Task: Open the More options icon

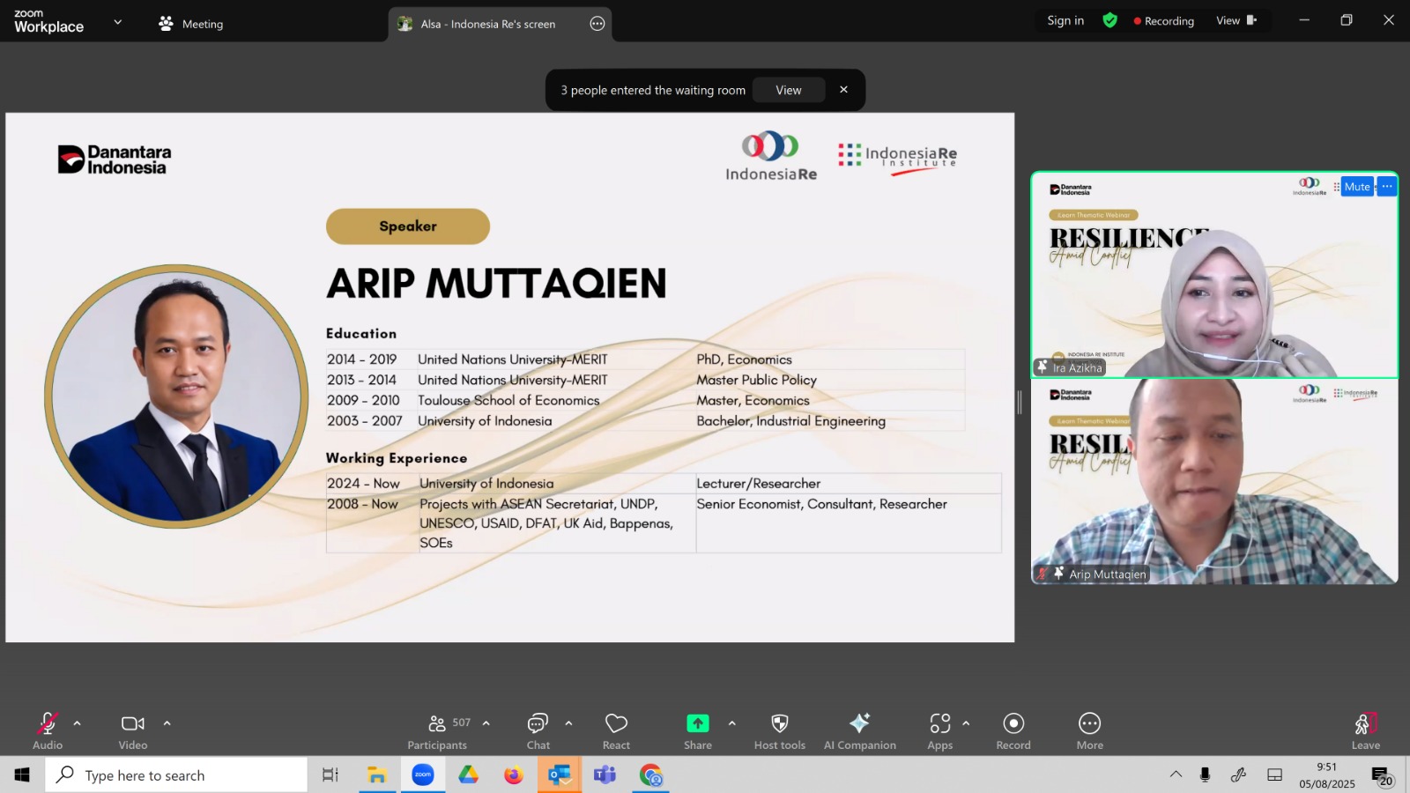Action: tap(1090, 723)
